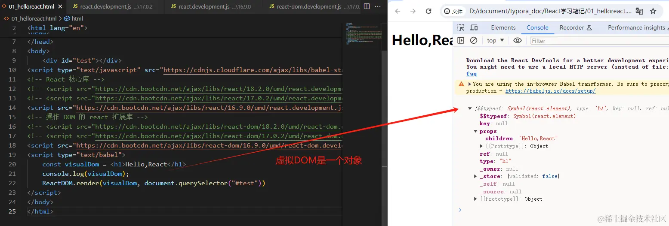
Task: Switch to Performance insights tab
Action: 636,27
